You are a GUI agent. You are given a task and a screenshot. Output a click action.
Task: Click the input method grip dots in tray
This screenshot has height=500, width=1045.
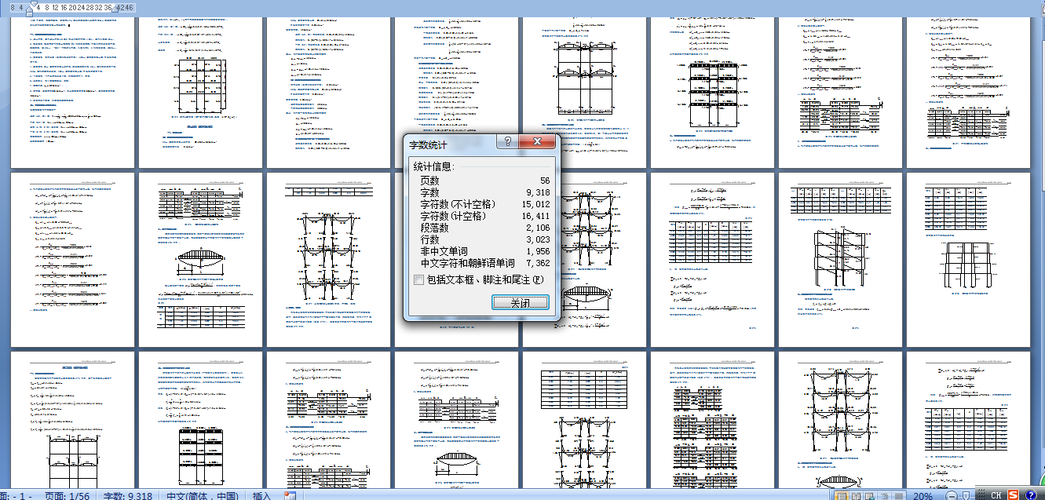point(981,495)
